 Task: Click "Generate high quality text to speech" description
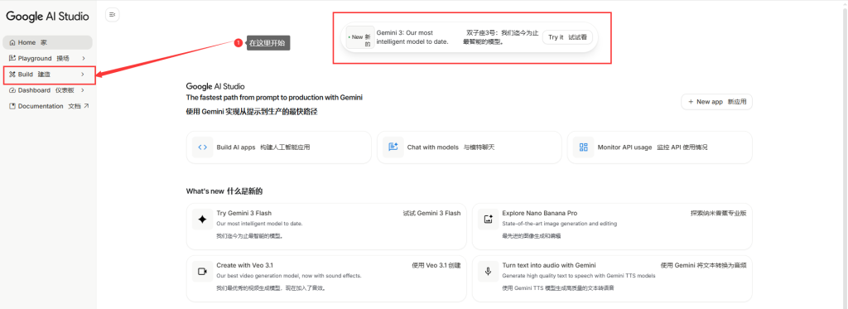coord(579,276)
